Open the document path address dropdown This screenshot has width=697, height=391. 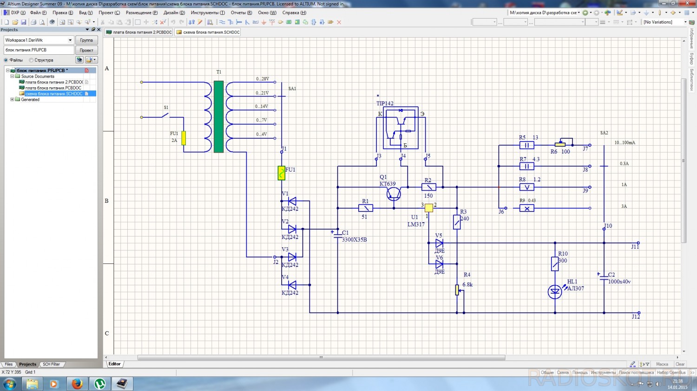click(579, 13)
